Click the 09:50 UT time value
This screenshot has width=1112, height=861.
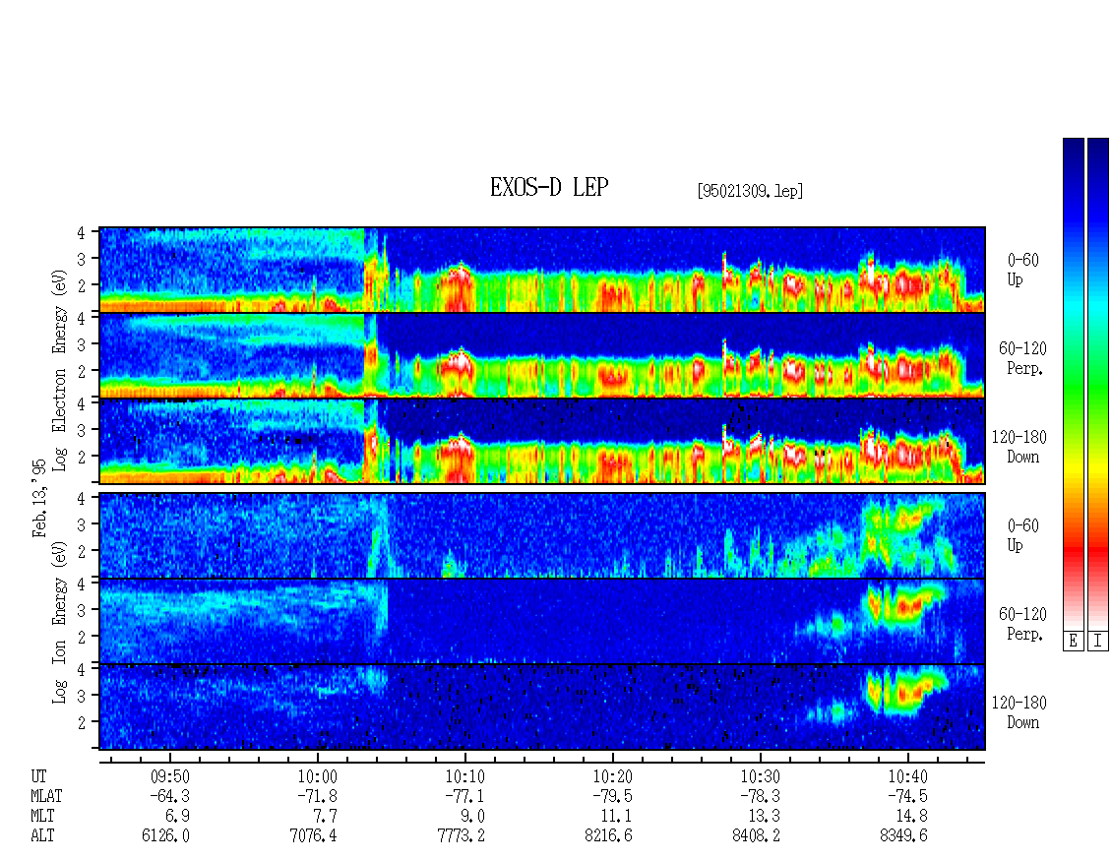point(169,776)
